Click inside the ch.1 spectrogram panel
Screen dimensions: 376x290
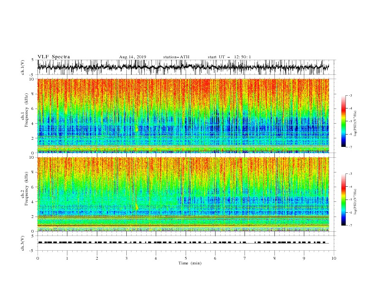[x=183, y=116]
